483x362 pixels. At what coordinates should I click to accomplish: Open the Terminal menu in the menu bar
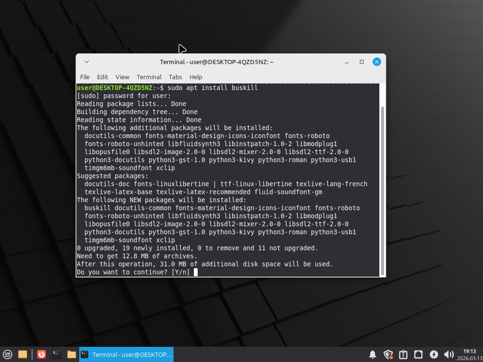(x=149, y=77)
